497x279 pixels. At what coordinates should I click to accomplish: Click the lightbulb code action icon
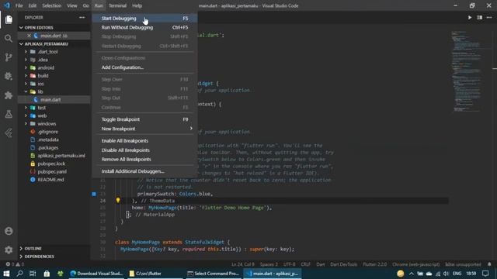pos(118,200)
